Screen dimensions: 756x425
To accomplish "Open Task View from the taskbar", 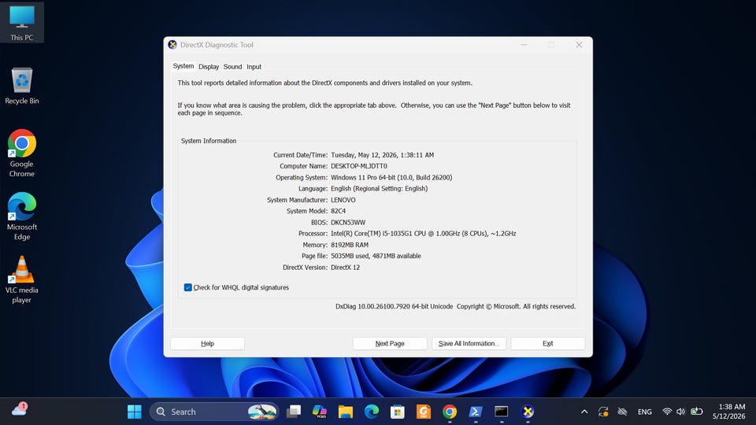I will pos(294,412).
